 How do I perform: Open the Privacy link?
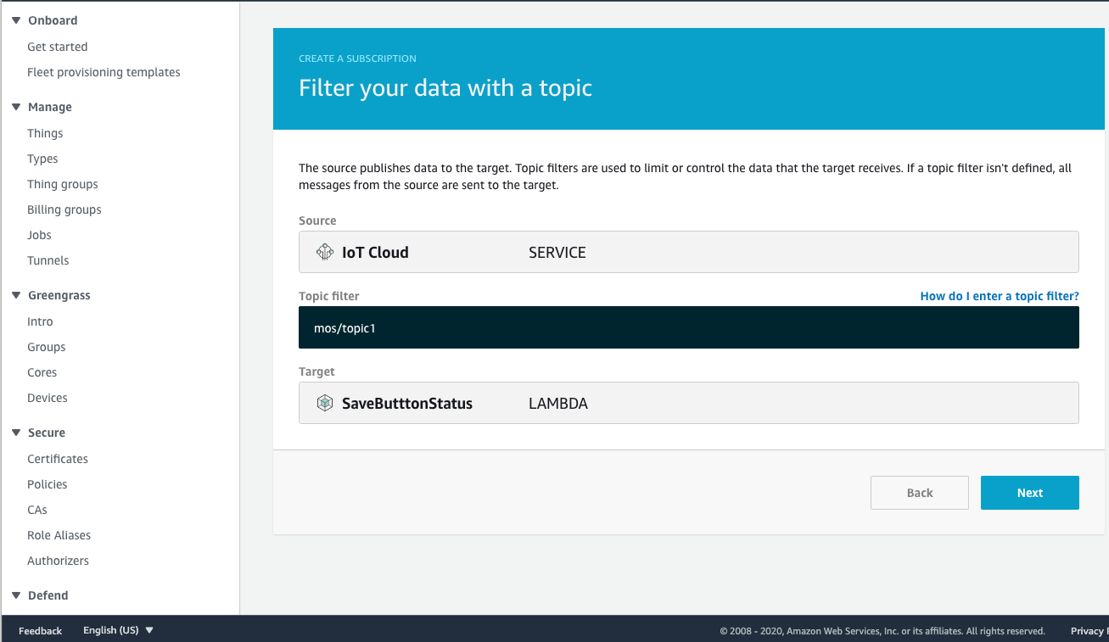coord(1089,630)
